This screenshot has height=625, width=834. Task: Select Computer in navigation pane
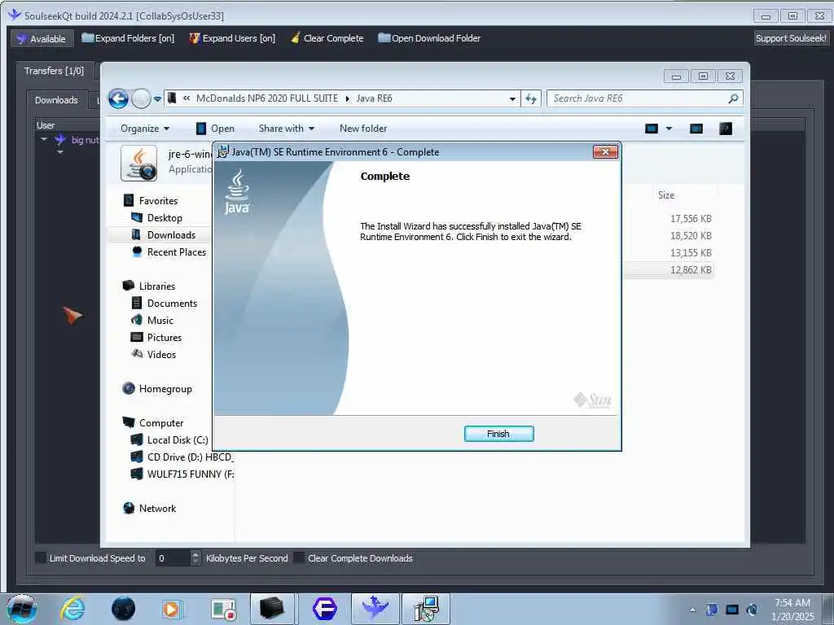tap(160, 423)
